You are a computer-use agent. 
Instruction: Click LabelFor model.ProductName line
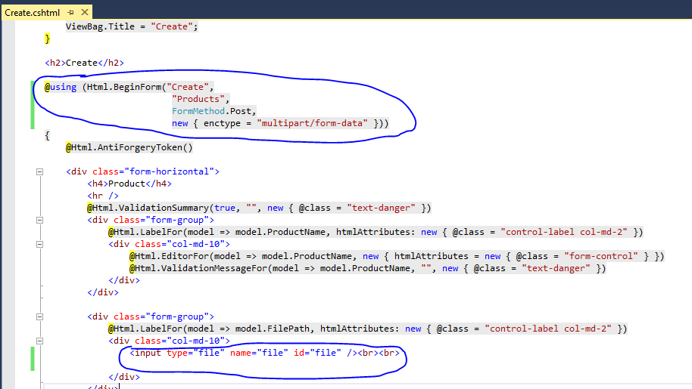click(376, 232)
